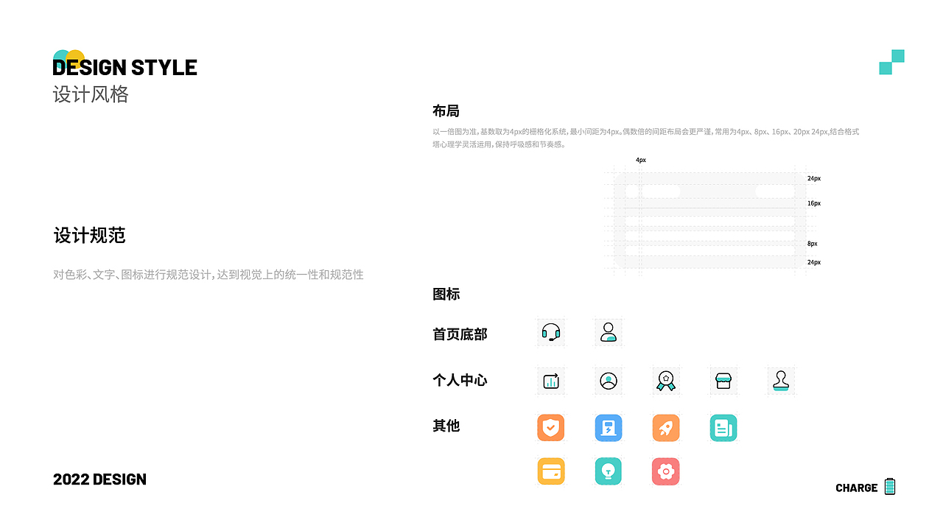The height and width of the screenshot is (531, 943).
Task: Click the blue charging station icon
Action: pyautogui.click(x=609, y=428)
